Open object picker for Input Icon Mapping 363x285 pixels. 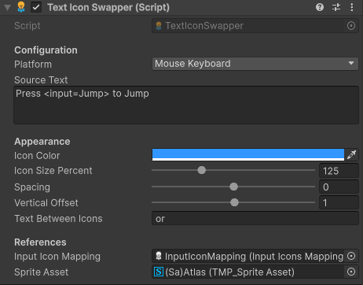click(351, 256)
